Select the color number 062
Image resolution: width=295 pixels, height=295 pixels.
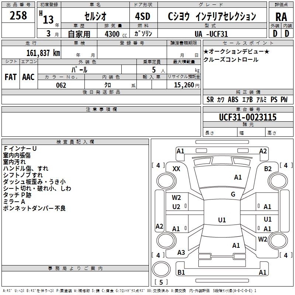[x=60, y=85]
